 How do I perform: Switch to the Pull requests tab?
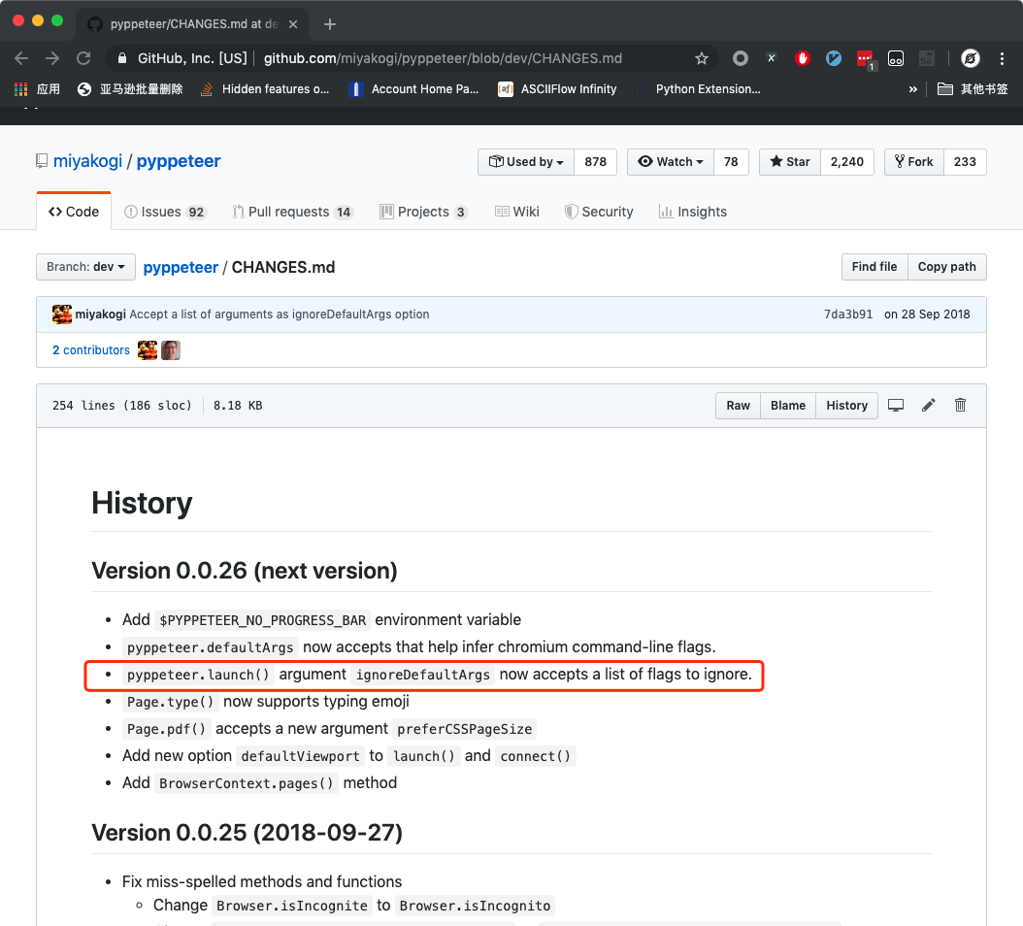pyautogui.click(x=292, y=212)
